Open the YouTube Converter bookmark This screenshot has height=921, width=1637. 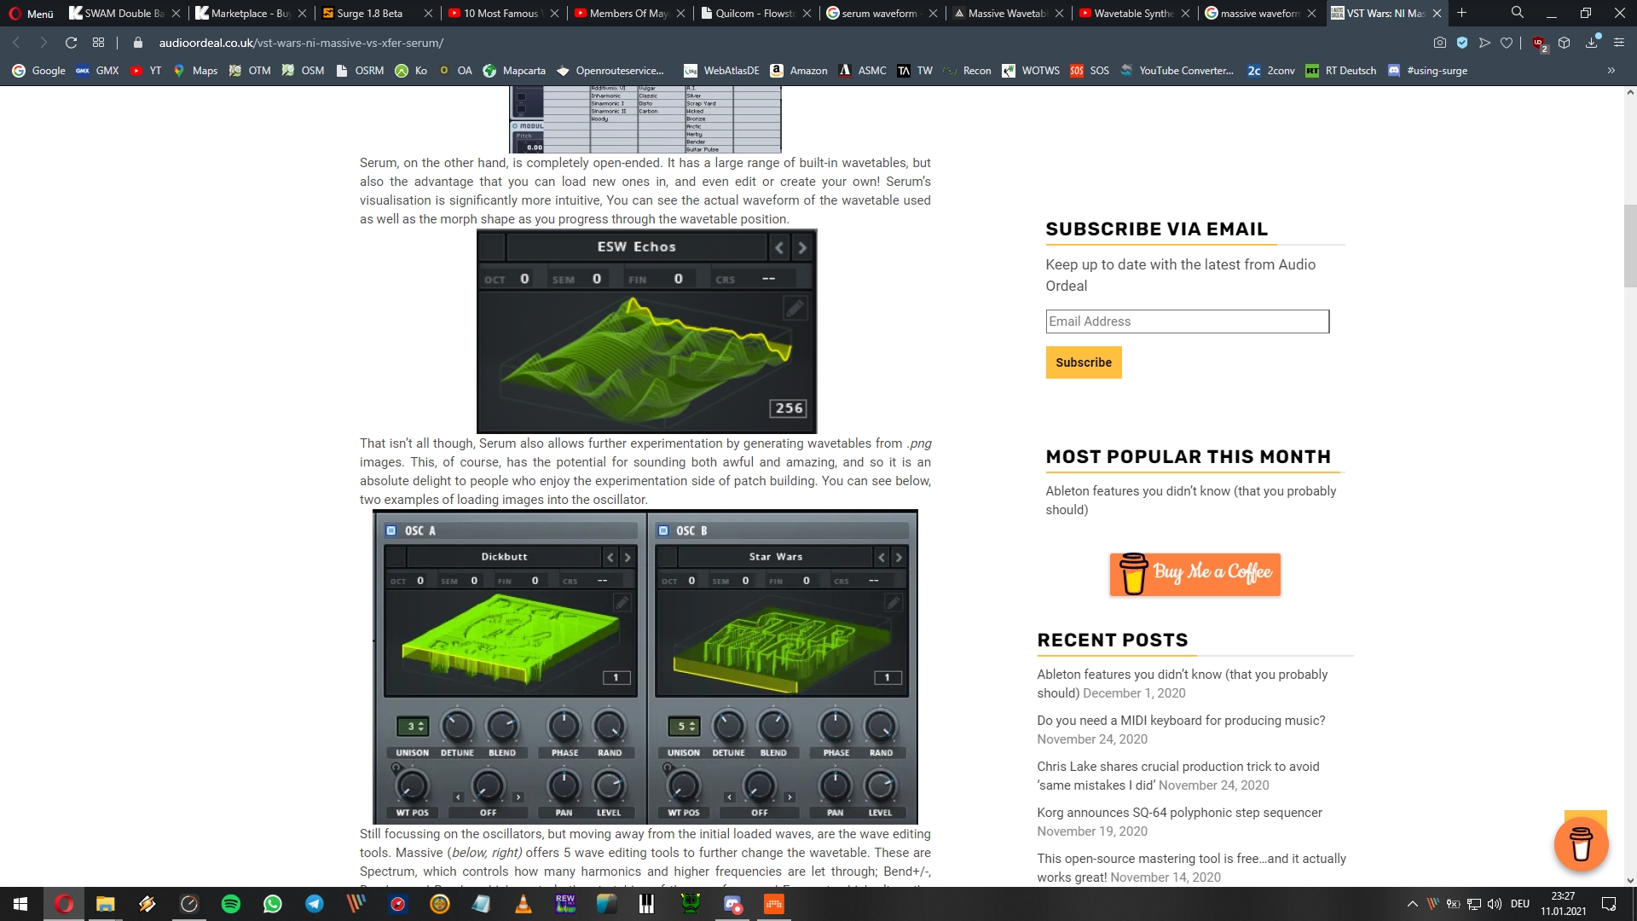coord(1177,71)
